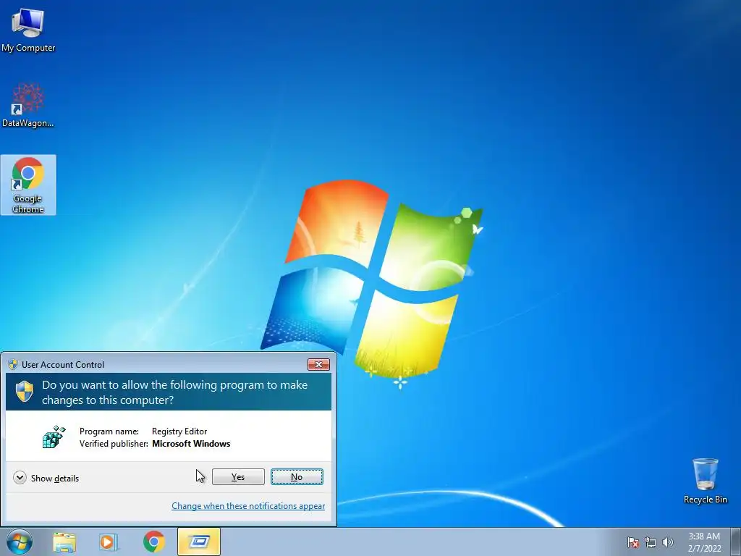The height and width of the screenshot is (556, 741).
Task: Open the clock showing 3:38 AM
Action: coord(704,542)
